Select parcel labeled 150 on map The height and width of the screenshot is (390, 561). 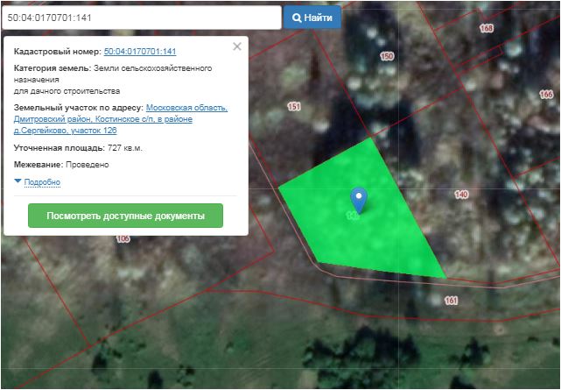[x=387, y=56]
